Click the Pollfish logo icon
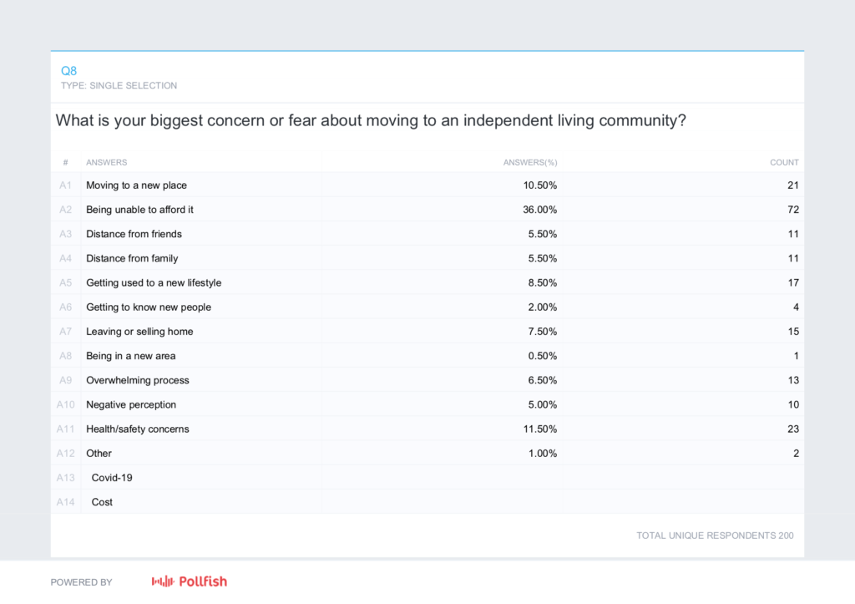This screenshot has width=855, height=604. [162, 581]
